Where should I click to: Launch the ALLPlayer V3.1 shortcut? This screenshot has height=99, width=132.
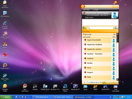point(55,87)
